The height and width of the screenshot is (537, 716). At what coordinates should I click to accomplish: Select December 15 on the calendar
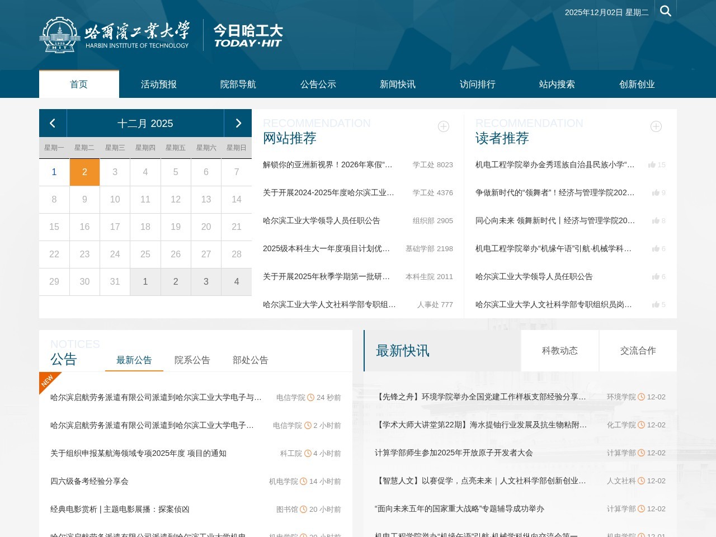tap(54, 227)
